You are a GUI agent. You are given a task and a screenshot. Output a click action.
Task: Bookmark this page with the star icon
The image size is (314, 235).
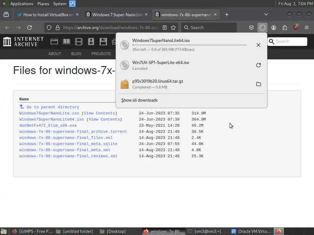pos(173,28)
